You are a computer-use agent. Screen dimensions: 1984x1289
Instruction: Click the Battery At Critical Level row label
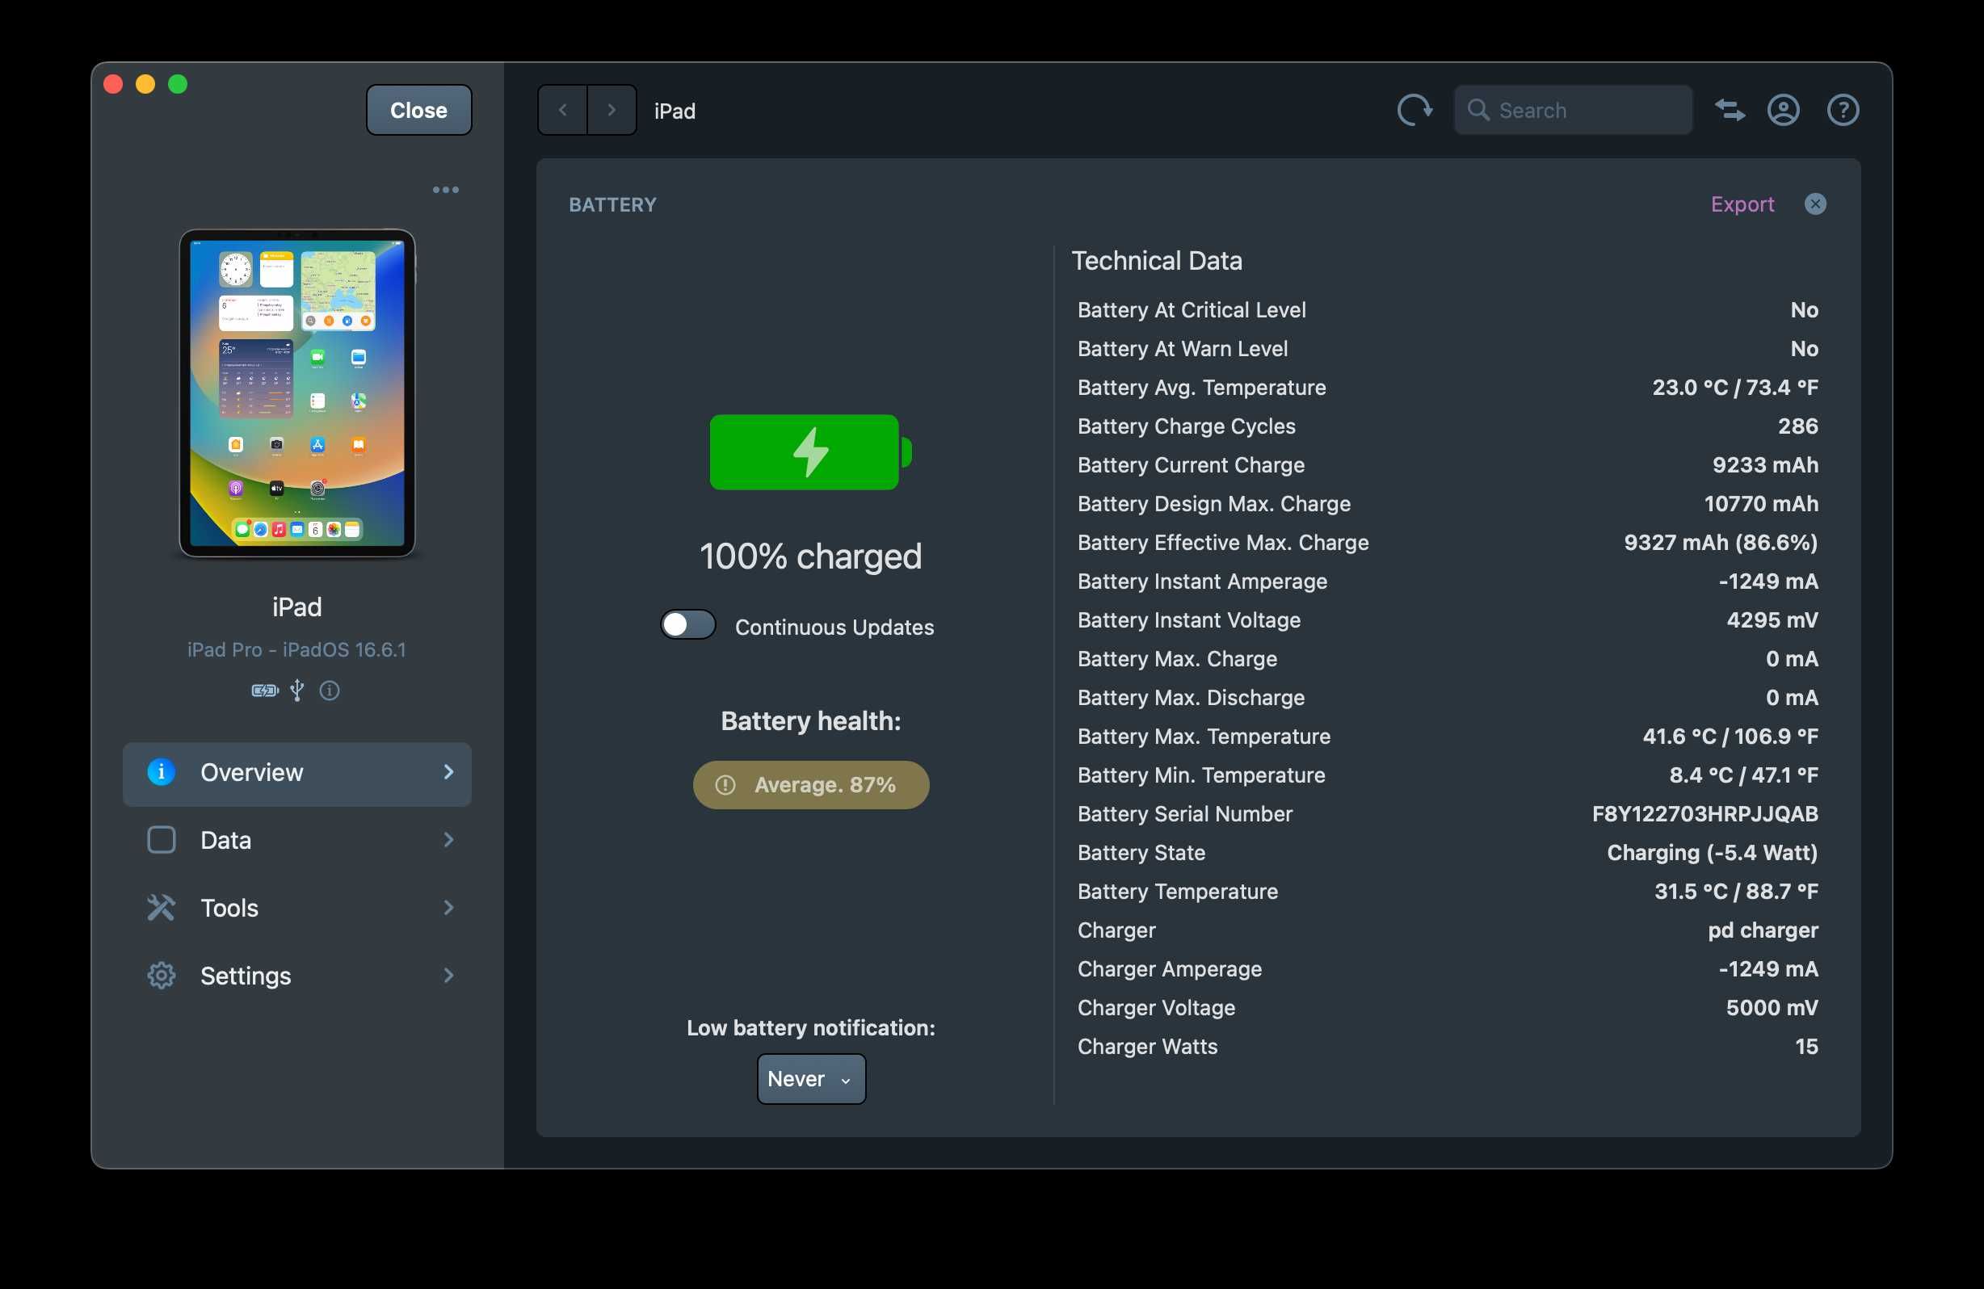(1192, 310)
